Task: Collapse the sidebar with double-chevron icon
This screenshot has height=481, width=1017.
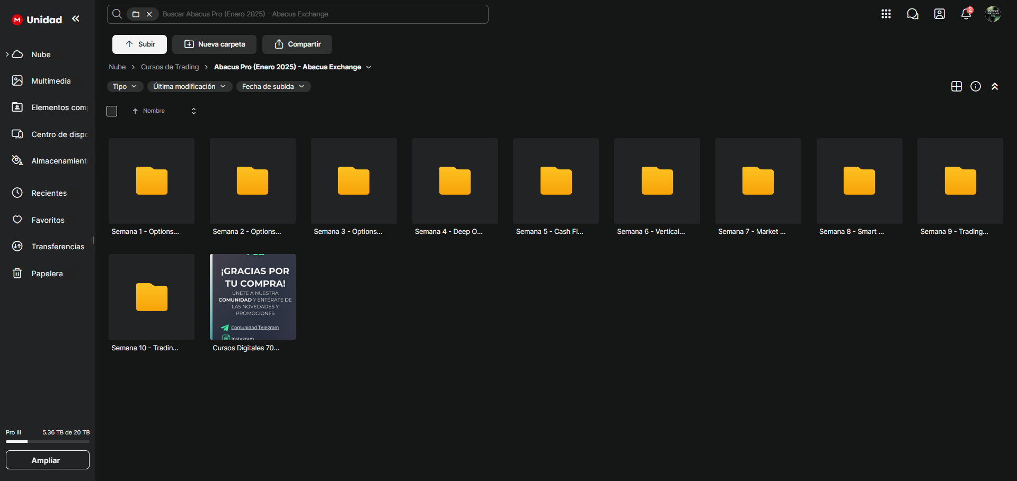Action: [x=76, y=19]
